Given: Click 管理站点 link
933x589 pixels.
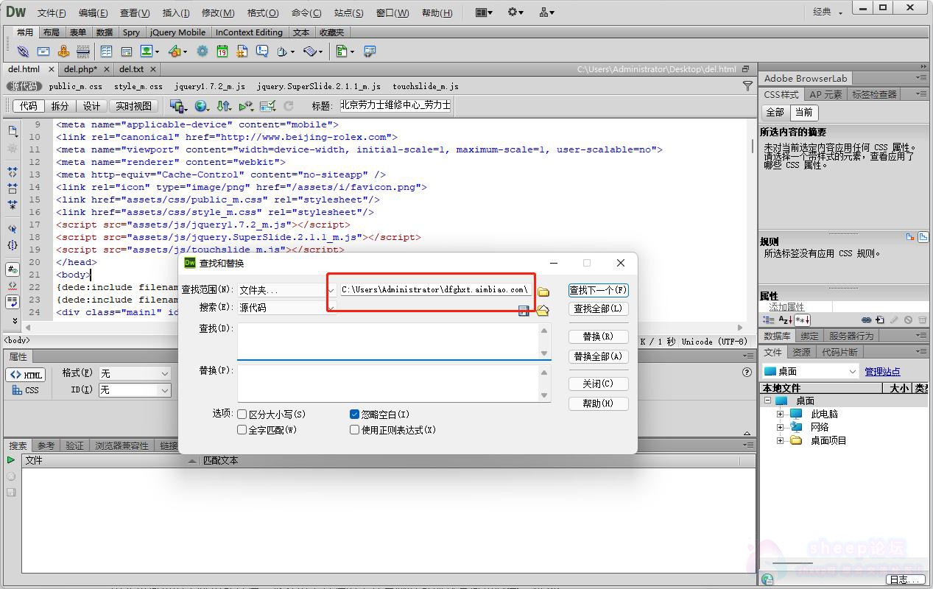Looking at the screenshot, I should point(882,372).
